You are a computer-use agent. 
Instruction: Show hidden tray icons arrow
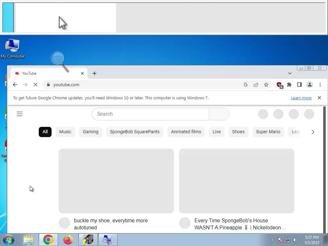272,240
